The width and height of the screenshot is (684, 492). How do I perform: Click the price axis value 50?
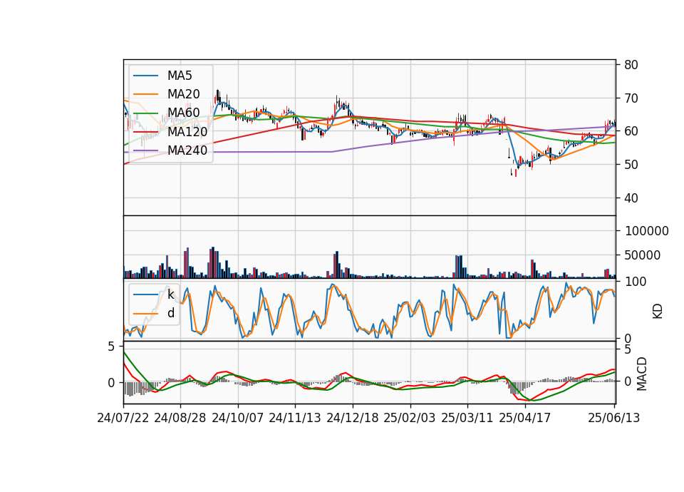631,165
